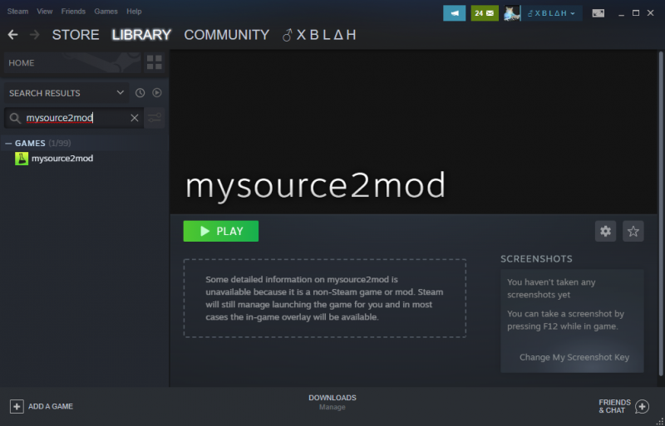This screenshot has width=665, height=426.
Task: Switch to the STORE tab
Action: (x=76, y=35)
